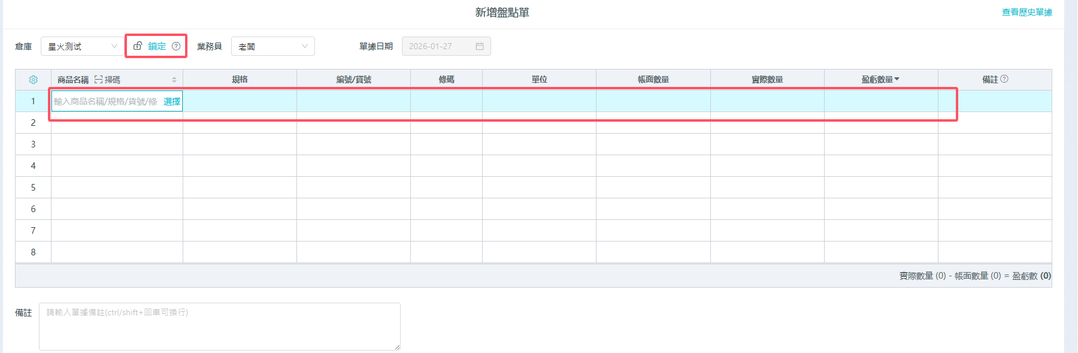The width and height of the screenshot is (1078, 353).
Task: Click the calendar icon in 單據日期 field
Action: 480,46
